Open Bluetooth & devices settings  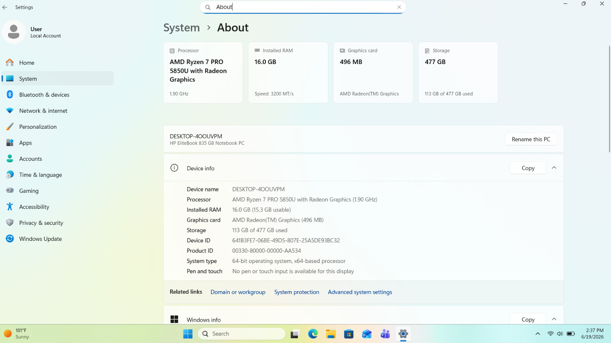coord(58,95)
